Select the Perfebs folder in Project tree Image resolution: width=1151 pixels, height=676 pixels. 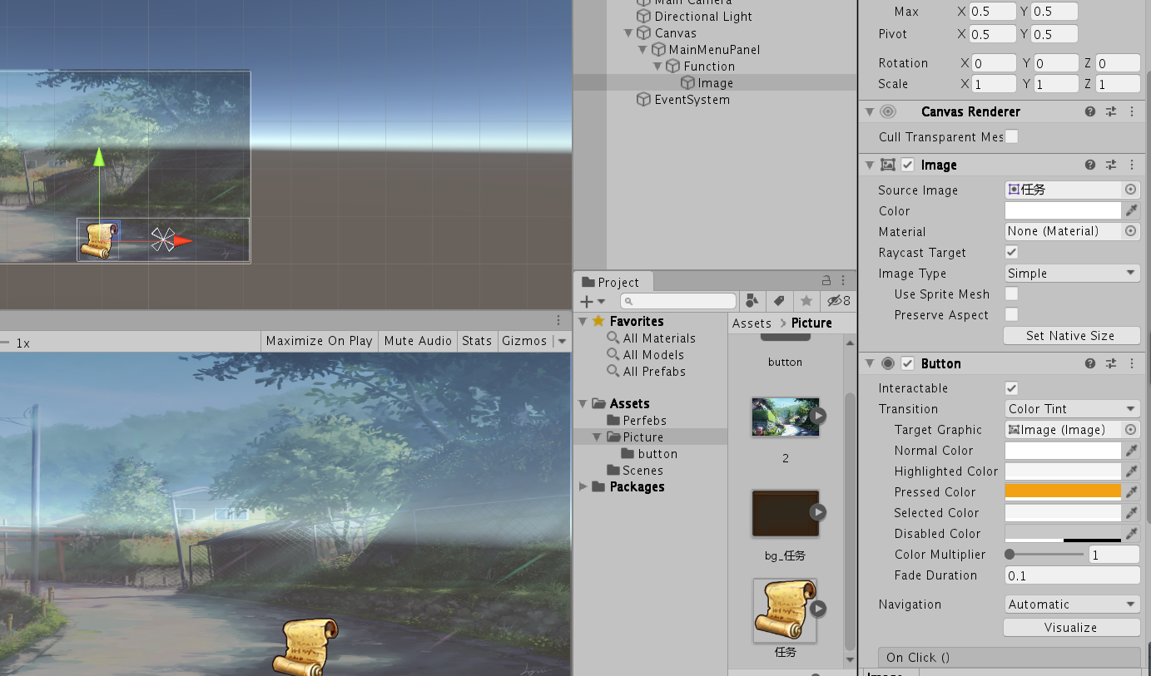(644, 421)
